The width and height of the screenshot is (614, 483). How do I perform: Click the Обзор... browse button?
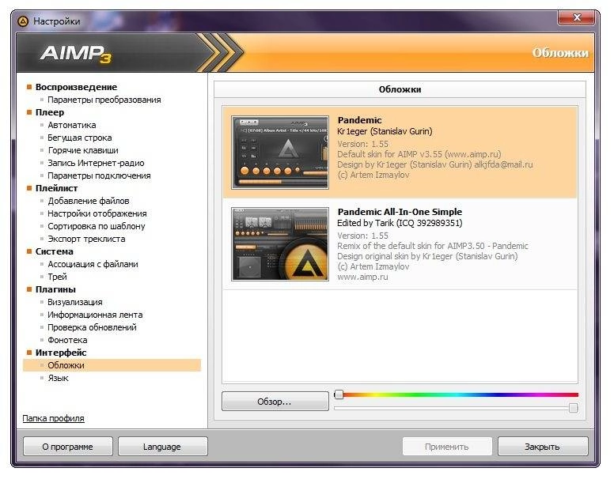tap(275, 402)
